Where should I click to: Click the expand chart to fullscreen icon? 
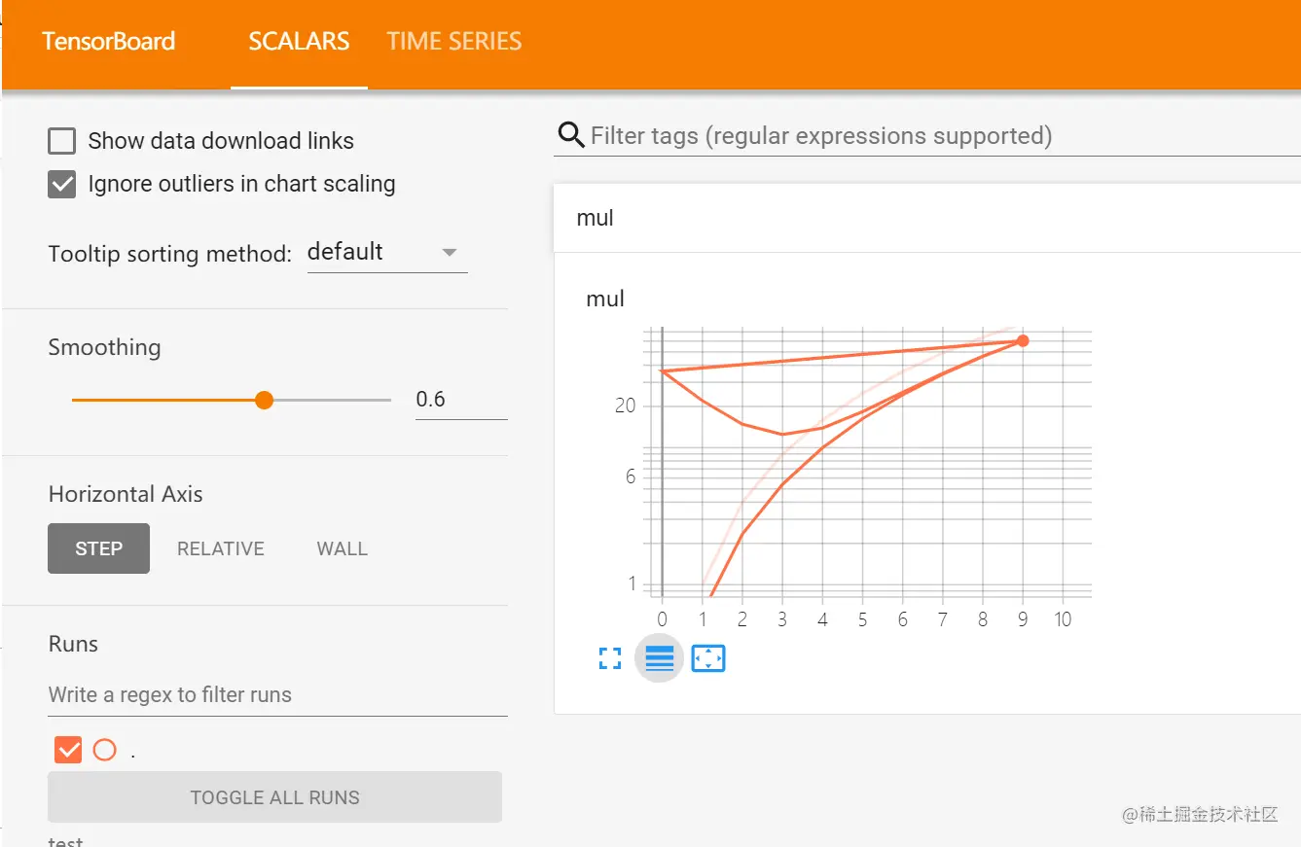coord(610,659)
